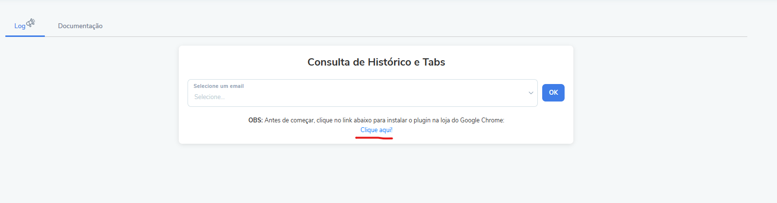Image resolution: width=777 pixels, height=203 pixels.
Task: Click the words Antes de começar in the note
Action: coord(289,120)
